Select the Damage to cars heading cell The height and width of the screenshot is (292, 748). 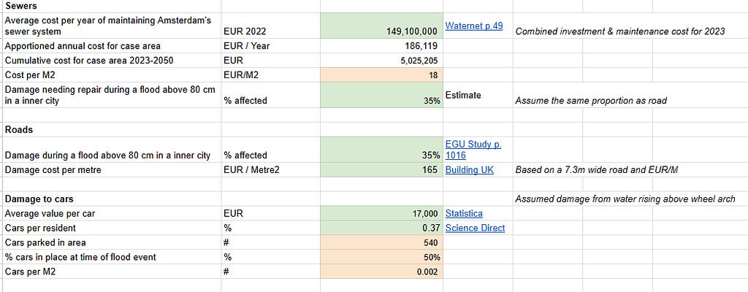[112, 199]
